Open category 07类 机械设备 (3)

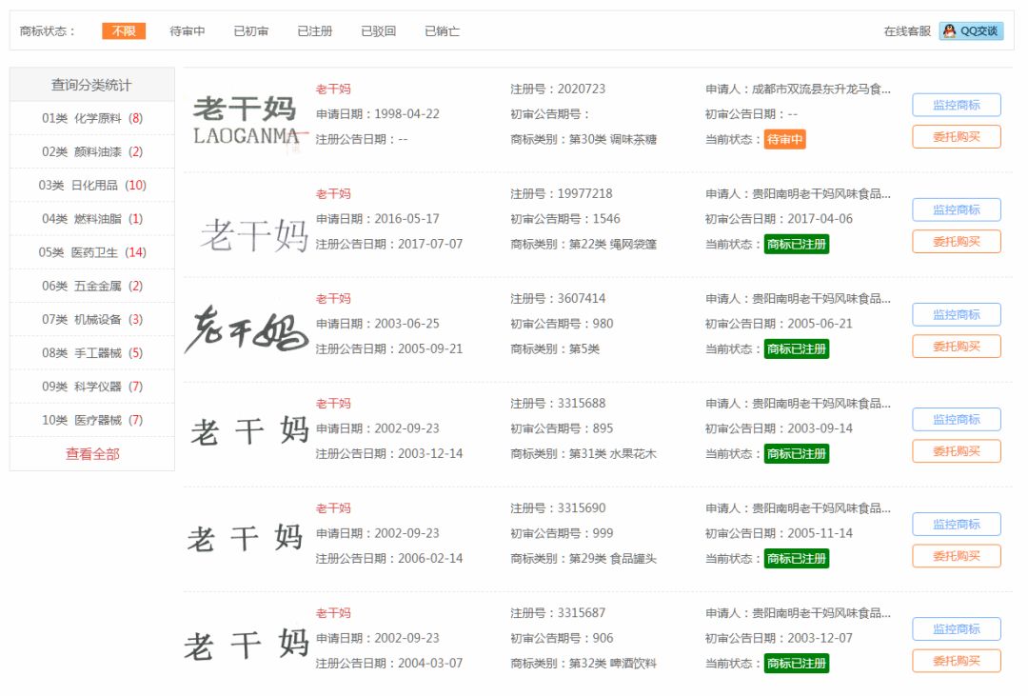click(x=92, y=320)
